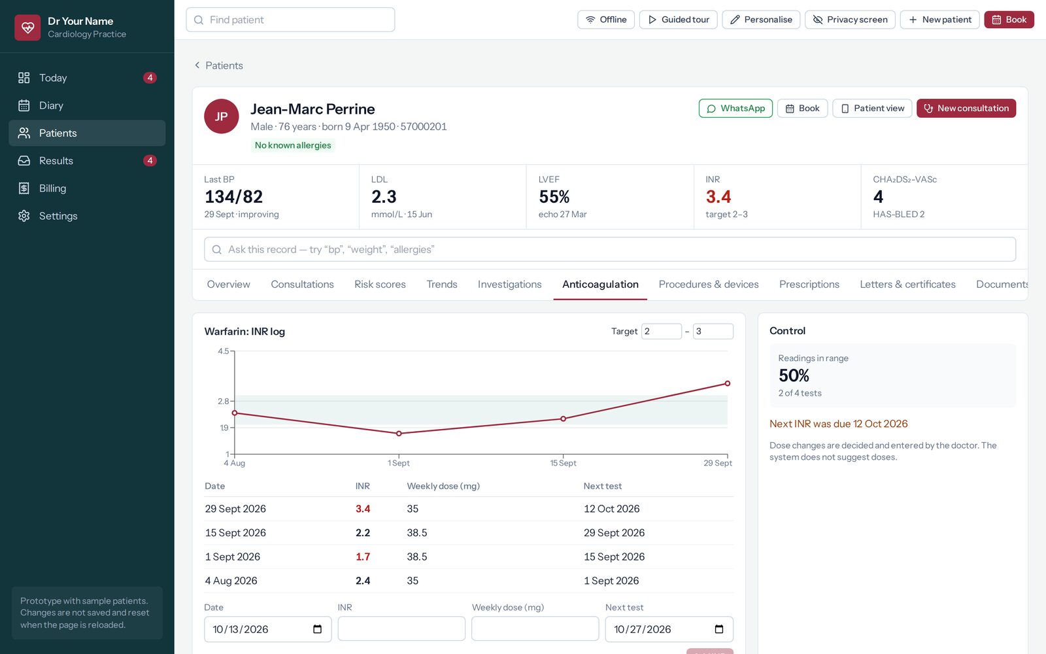
Task: Click the JP patient avatar
Action: (x=222, y=116)
